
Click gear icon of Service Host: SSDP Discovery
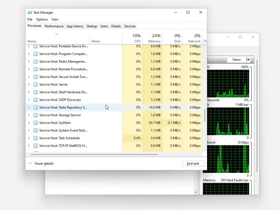tap(35, 100)
